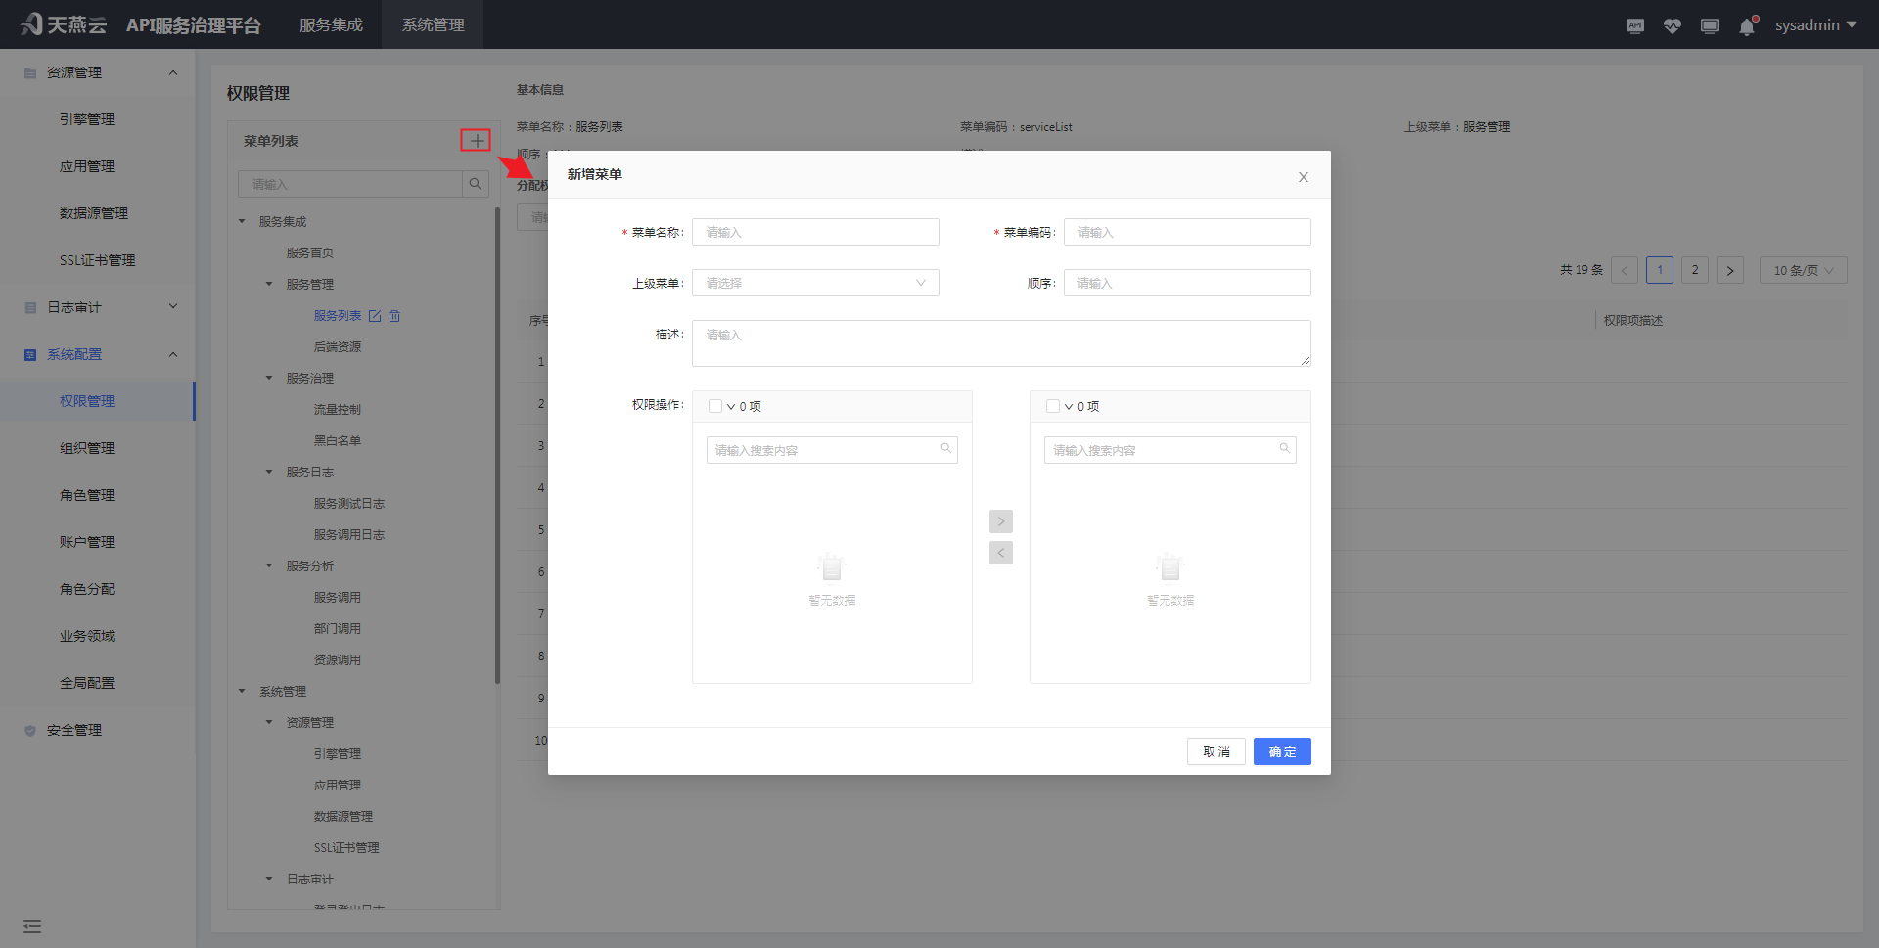Screen dimensions: 1879x948
Task: Close the 新增菜单 dialog
Action: click(x=1303, y=177)
